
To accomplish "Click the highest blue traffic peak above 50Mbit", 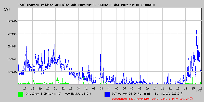I will pos(196,31).
